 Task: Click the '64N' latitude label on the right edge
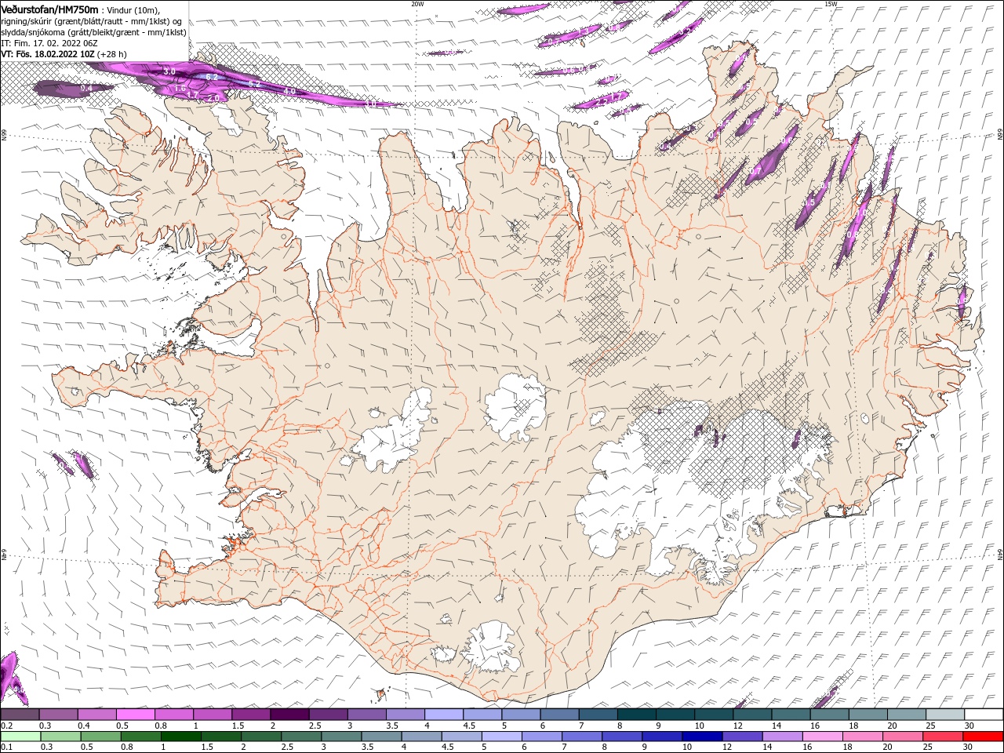(x=1000, y=553)
